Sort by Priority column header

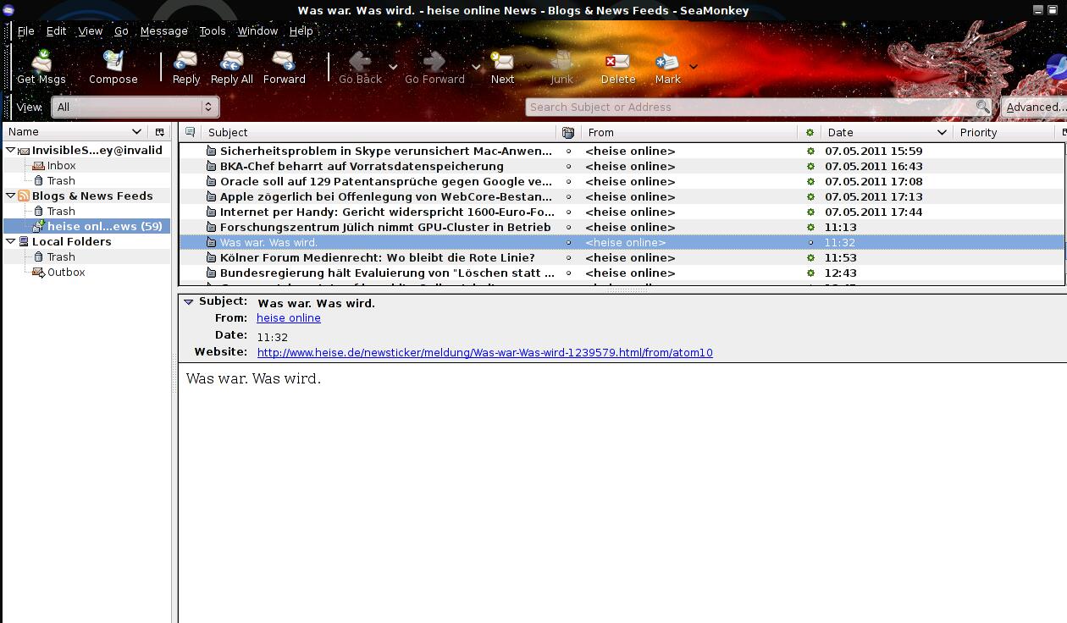pyautogui.click(x=1006, y=132)
